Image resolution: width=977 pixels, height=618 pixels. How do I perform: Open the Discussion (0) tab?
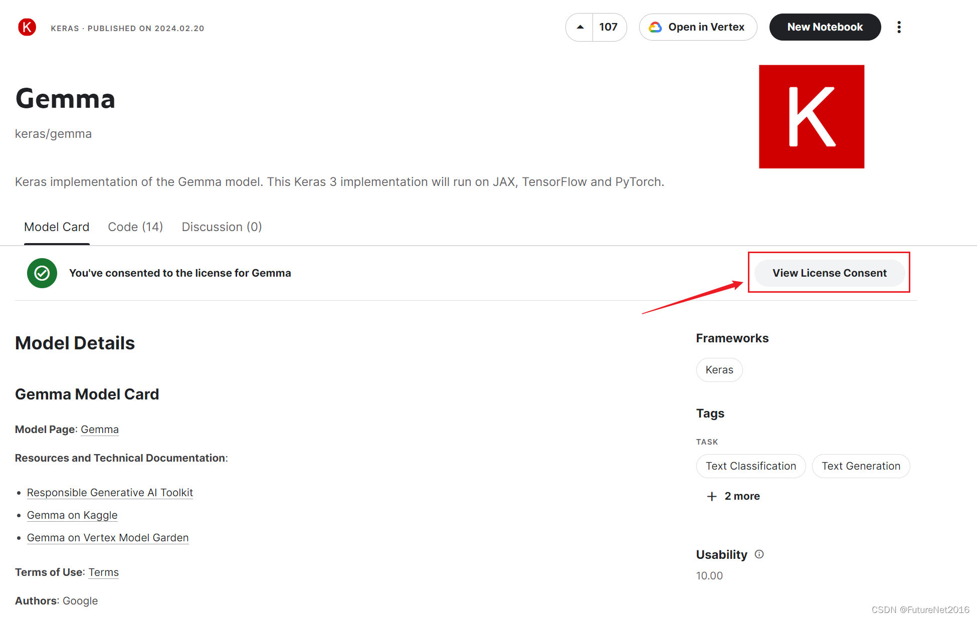point(222,227)
